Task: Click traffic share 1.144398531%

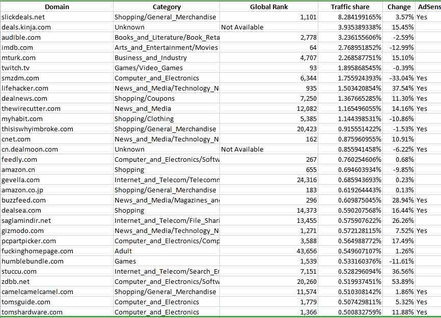Action: pos(350,119)
